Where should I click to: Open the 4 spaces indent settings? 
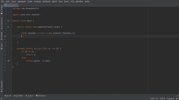[x=170, y=99]
